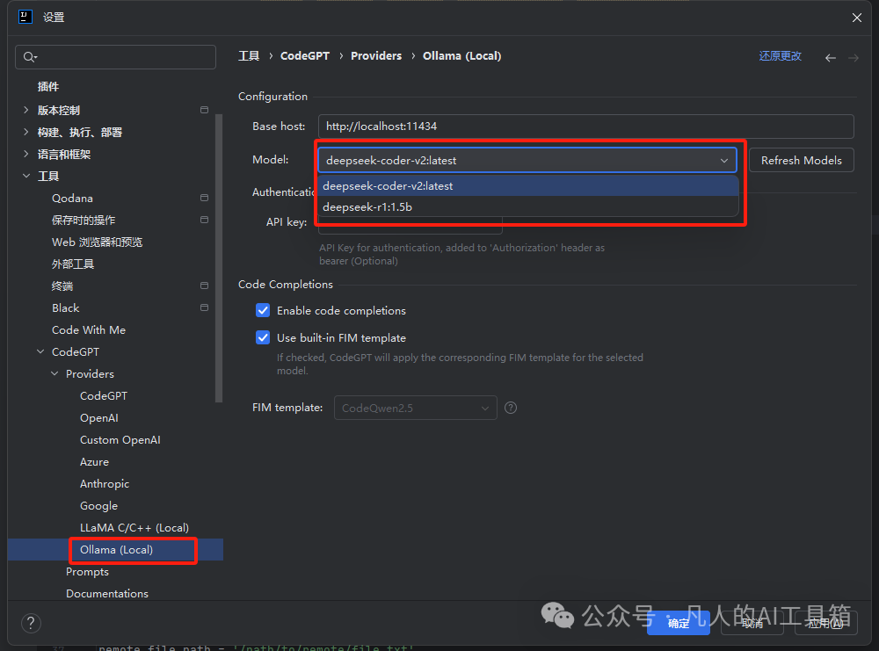Image resolution: width=879 pixels, height=651 pixels.
Task: Click Ollama (Local) in the breadcrumb
Action: click(462, 56)
